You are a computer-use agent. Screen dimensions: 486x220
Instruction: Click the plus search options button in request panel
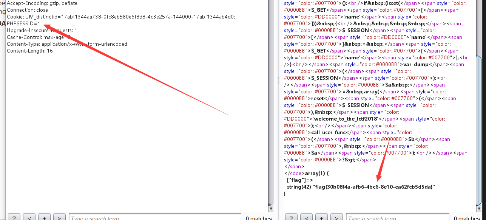point(44,218)
